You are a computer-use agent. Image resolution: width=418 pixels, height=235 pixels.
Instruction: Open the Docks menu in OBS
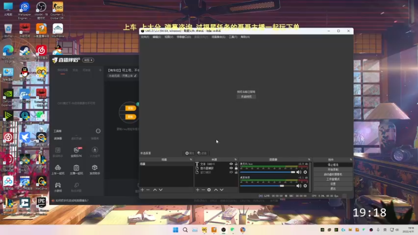[x=184, y=37]
